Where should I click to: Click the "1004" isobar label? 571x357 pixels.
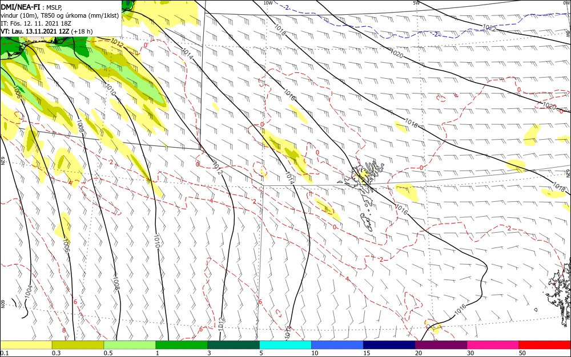tap(29, 292)
